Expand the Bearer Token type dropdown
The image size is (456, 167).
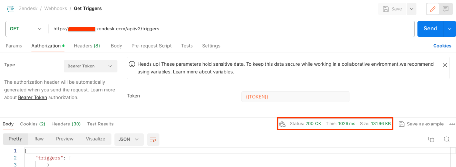(90, 66)
